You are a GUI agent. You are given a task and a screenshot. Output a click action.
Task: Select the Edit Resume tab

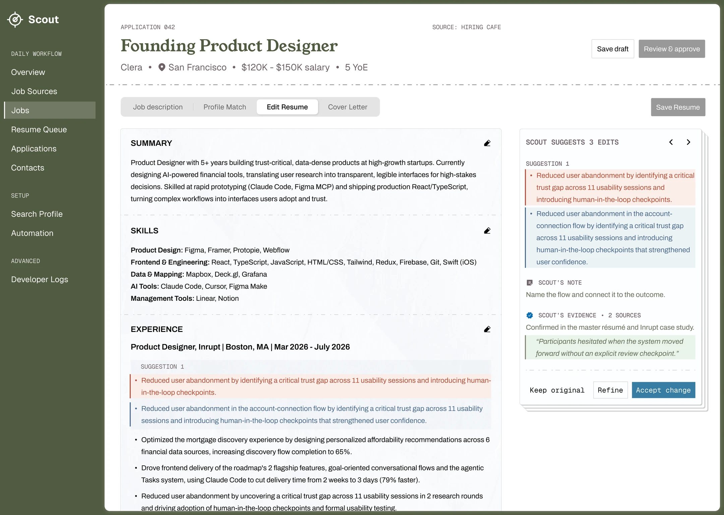point(287,107)
